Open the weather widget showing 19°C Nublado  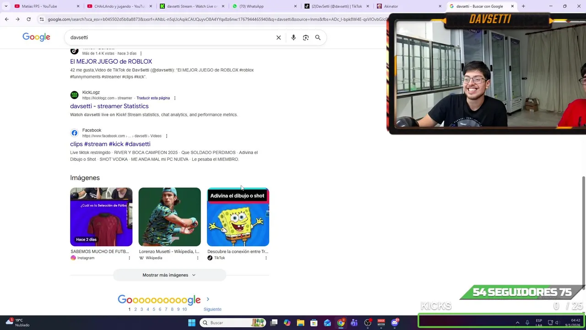coord(18,323)
